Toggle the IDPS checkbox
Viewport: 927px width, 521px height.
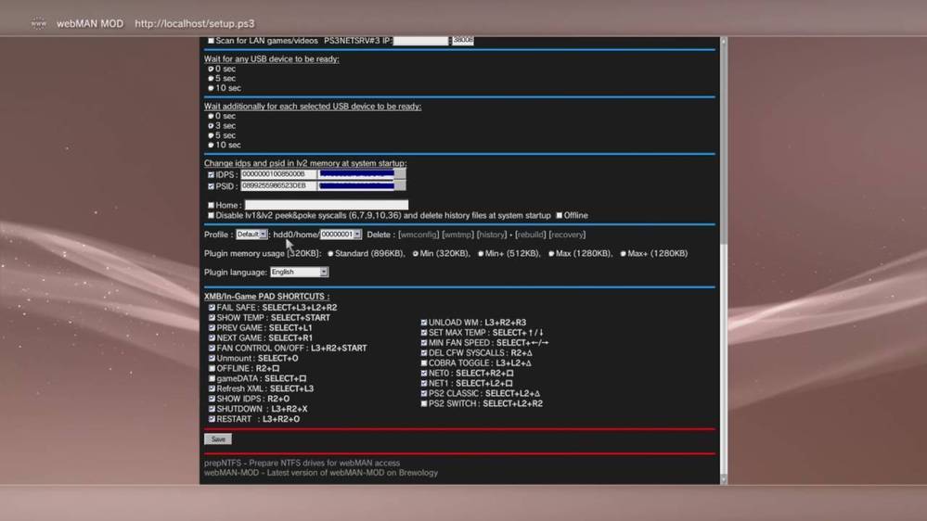(x=211, y=175)
